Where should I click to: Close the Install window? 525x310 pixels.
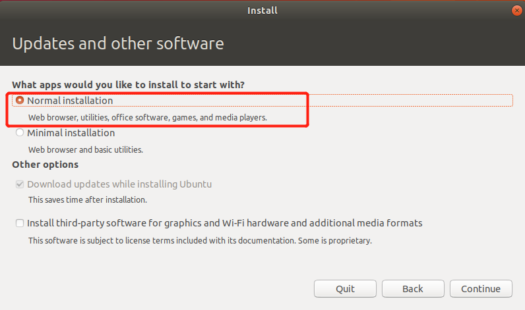click(x=516, y=11)
